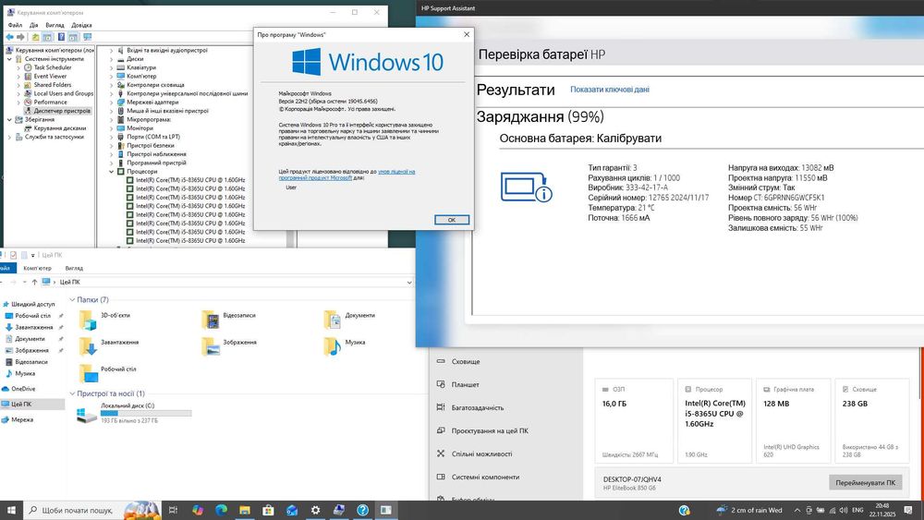Click the battery info icon in HP Support Assistant

527,187
